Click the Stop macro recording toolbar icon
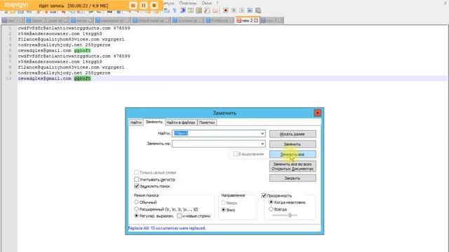The height and width of the screenshot is (252, 449). click(x=234, y=11)
